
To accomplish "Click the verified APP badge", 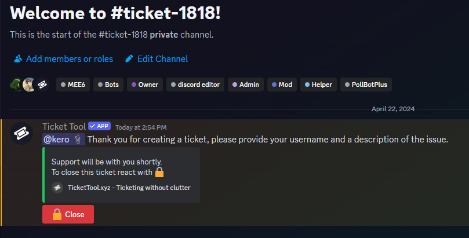I will (x=99, y=126).
